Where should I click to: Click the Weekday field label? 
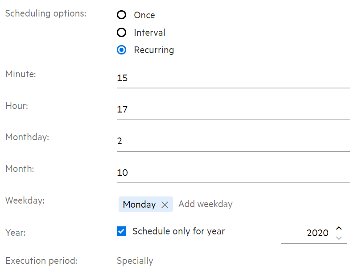click(25, 200)
